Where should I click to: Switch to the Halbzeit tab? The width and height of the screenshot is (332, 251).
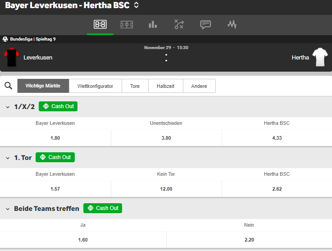pos(166,86)
